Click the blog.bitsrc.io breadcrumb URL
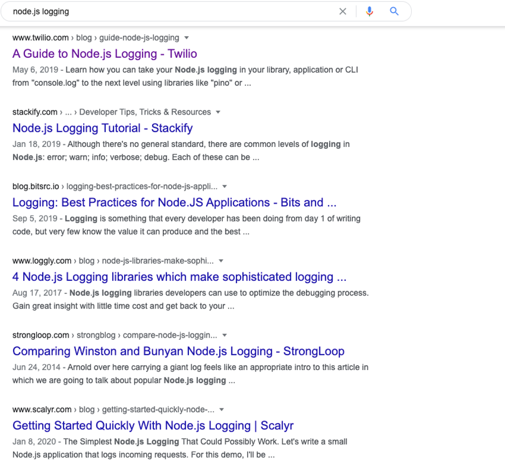Screen dimensions: 505x470 click(x=115, y=186)
